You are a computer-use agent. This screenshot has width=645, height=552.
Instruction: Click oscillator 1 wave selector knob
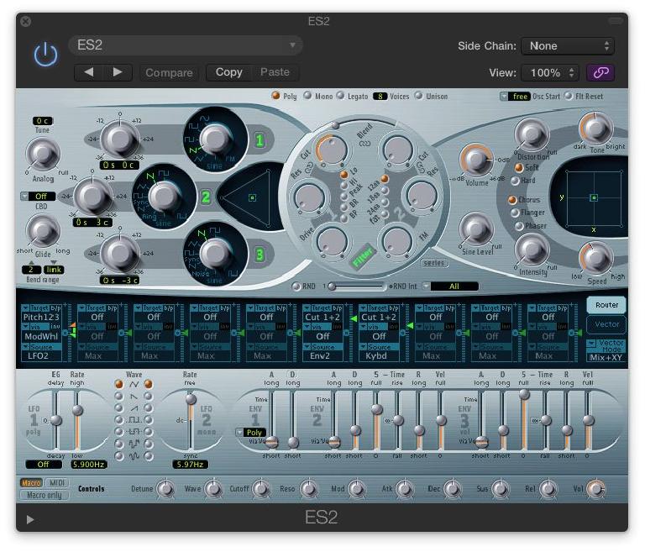click(215, 139)
